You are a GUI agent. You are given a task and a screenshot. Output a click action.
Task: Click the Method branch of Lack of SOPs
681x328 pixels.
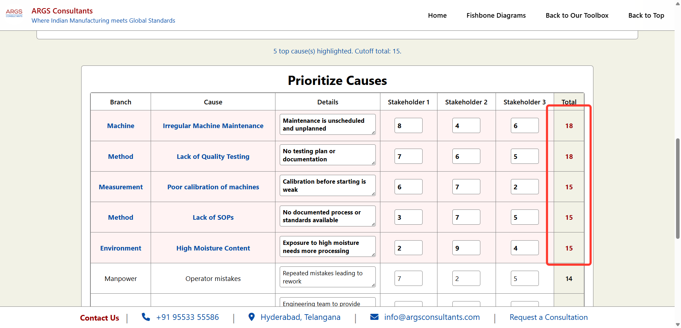(121, 217)
